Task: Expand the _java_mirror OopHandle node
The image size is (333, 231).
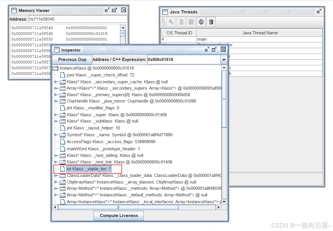Action: coord(56,101)
